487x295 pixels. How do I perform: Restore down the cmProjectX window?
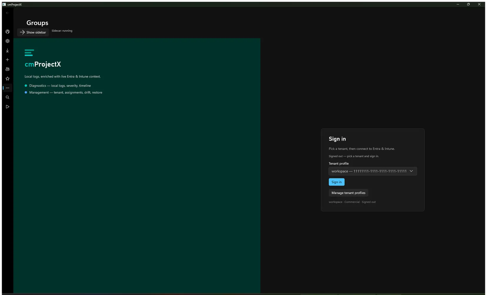click(468, 4)
